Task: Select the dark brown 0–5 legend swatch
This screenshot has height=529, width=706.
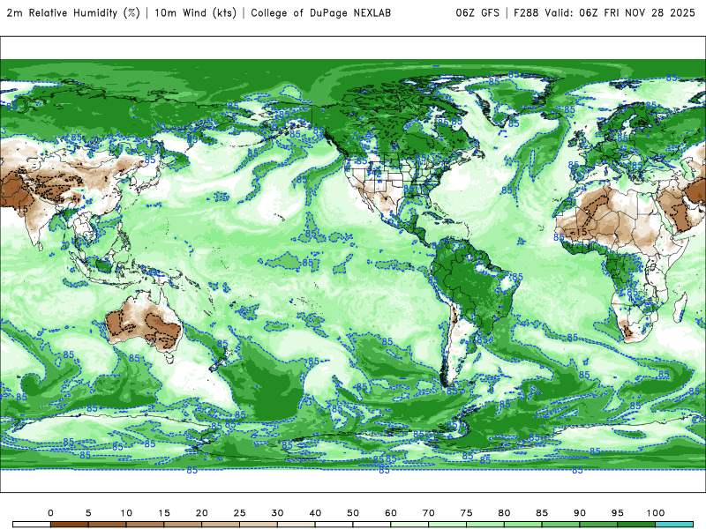Action: pos(70,525)
